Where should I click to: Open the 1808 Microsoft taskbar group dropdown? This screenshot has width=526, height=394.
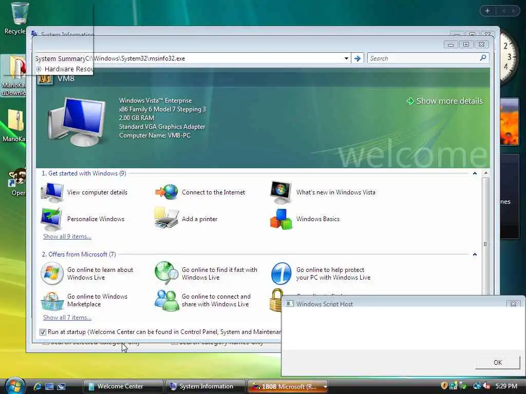[x=325, y=387]
